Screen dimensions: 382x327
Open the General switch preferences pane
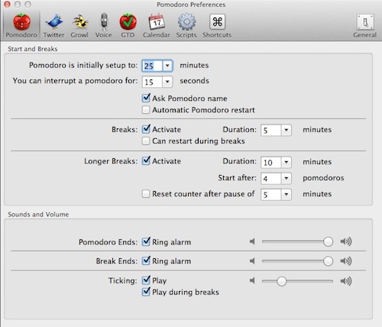point(364,26)
